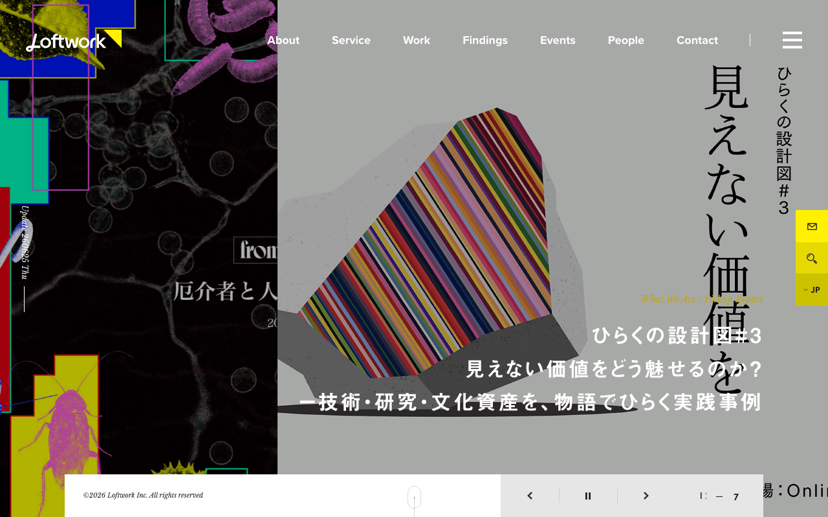
Task: Open the hamburger menu
Action: coord(792,40)
